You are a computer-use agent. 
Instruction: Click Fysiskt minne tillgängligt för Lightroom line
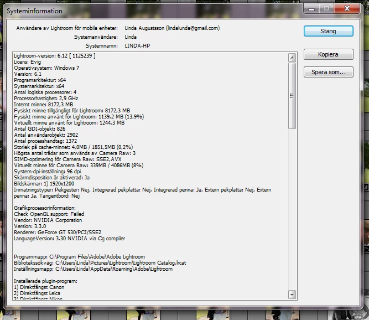pos(72,111)
